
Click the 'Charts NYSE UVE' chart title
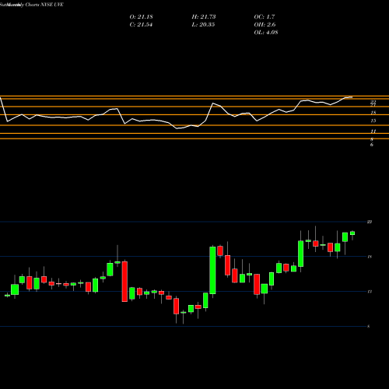[x=44, y=5]
